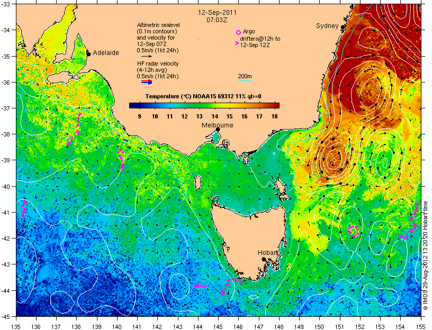This screenshot has width=432, height=330.
Task: Click the "drifters@12h to" legend text
Action: click(260, 39)
